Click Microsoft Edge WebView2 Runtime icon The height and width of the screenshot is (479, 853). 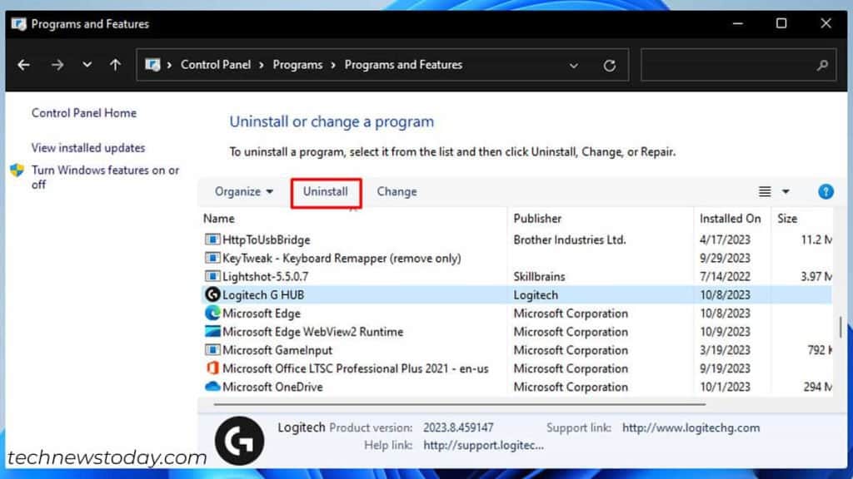pyautogui.click(x=212, y=331)
